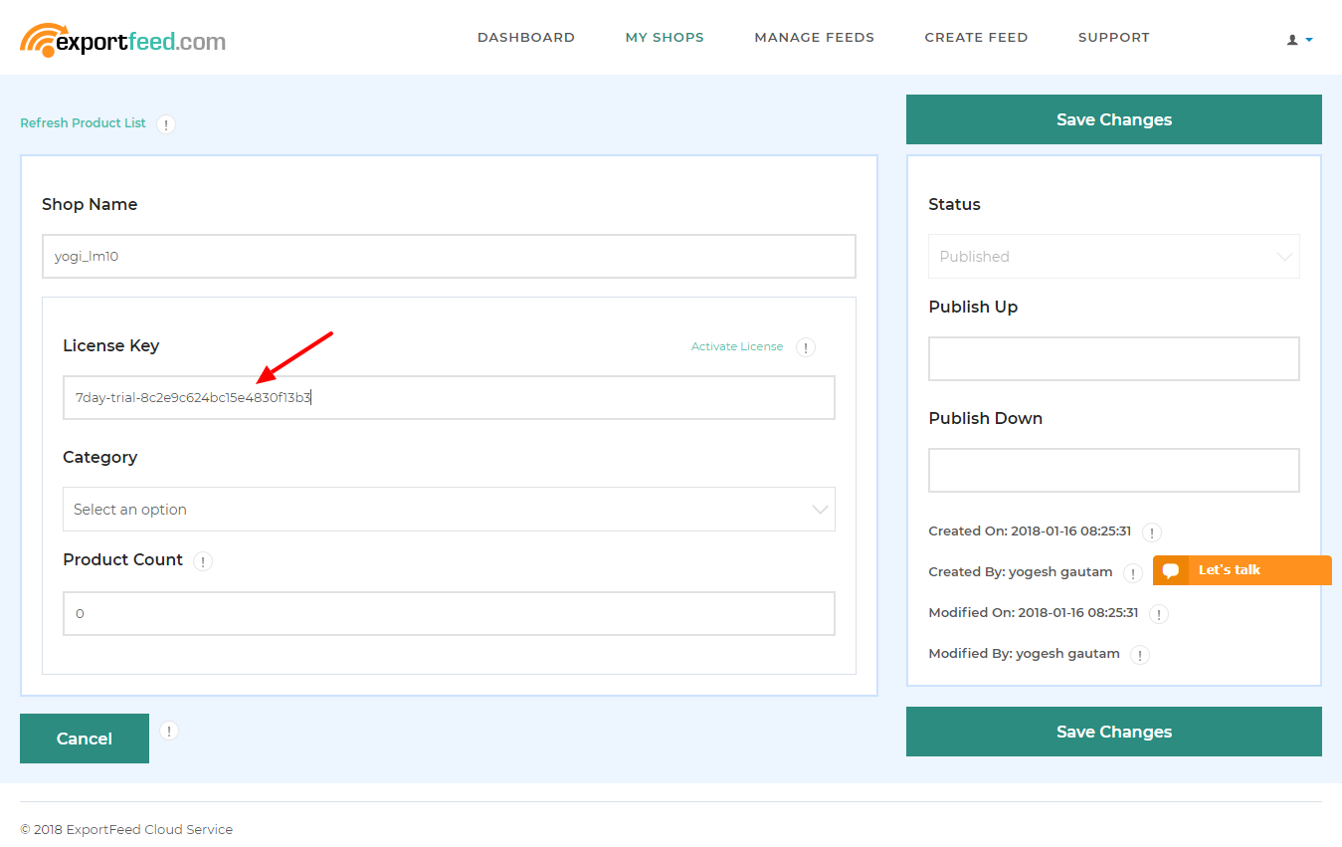
Task: Click info icon next to Modified On
Action: click(x=1159, y=614)
